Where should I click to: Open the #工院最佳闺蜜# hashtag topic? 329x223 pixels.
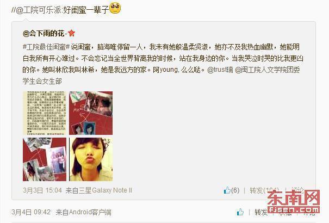point(46,47)
